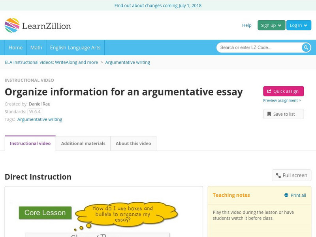Image resolution: width=316 pixels, height=237 pixels.
Task: Click the LZ Code search field
Action: point(257,47)
